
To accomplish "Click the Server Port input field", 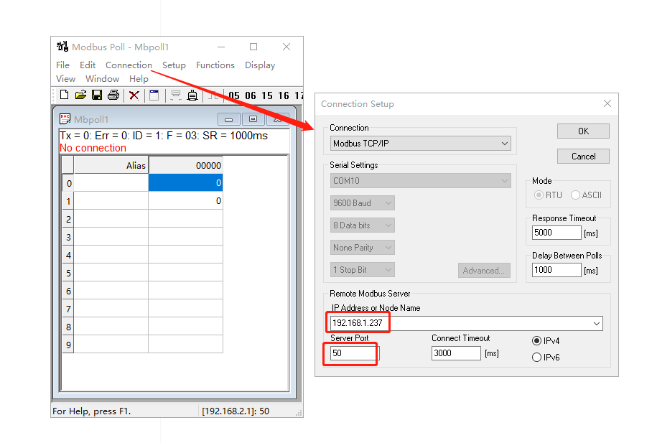I will (353, 353).
